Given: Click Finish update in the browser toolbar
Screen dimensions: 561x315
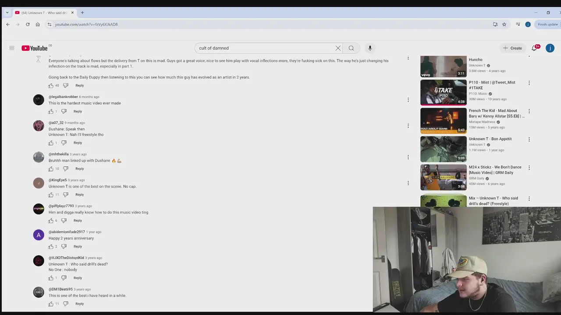Looking at the screenshot, I should (x=547, y=24).
